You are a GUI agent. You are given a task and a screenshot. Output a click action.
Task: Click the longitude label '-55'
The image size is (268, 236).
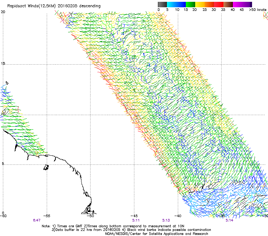(47, 216)
